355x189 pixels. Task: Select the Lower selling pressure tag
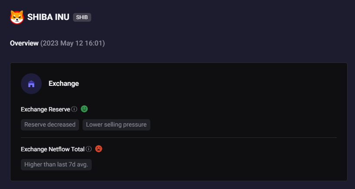click(116, 125)
